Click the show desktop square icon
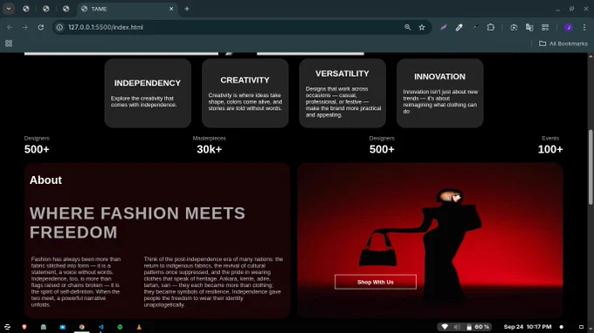This screenshot has height=333, width=594. pyautogui.click(x=581, y=327)
